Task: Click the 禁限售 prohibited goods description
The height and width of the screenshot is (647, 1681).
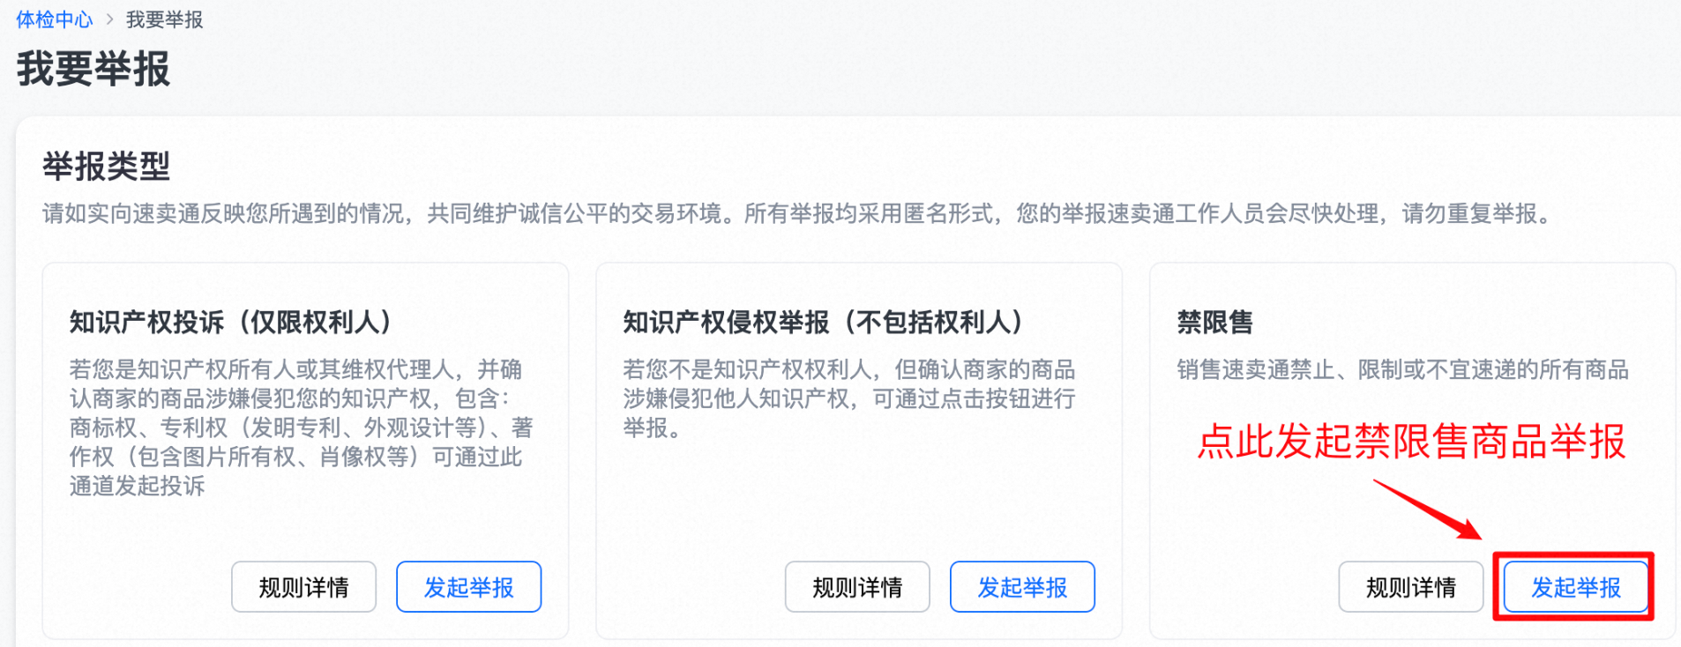Action: (1402, 369)
